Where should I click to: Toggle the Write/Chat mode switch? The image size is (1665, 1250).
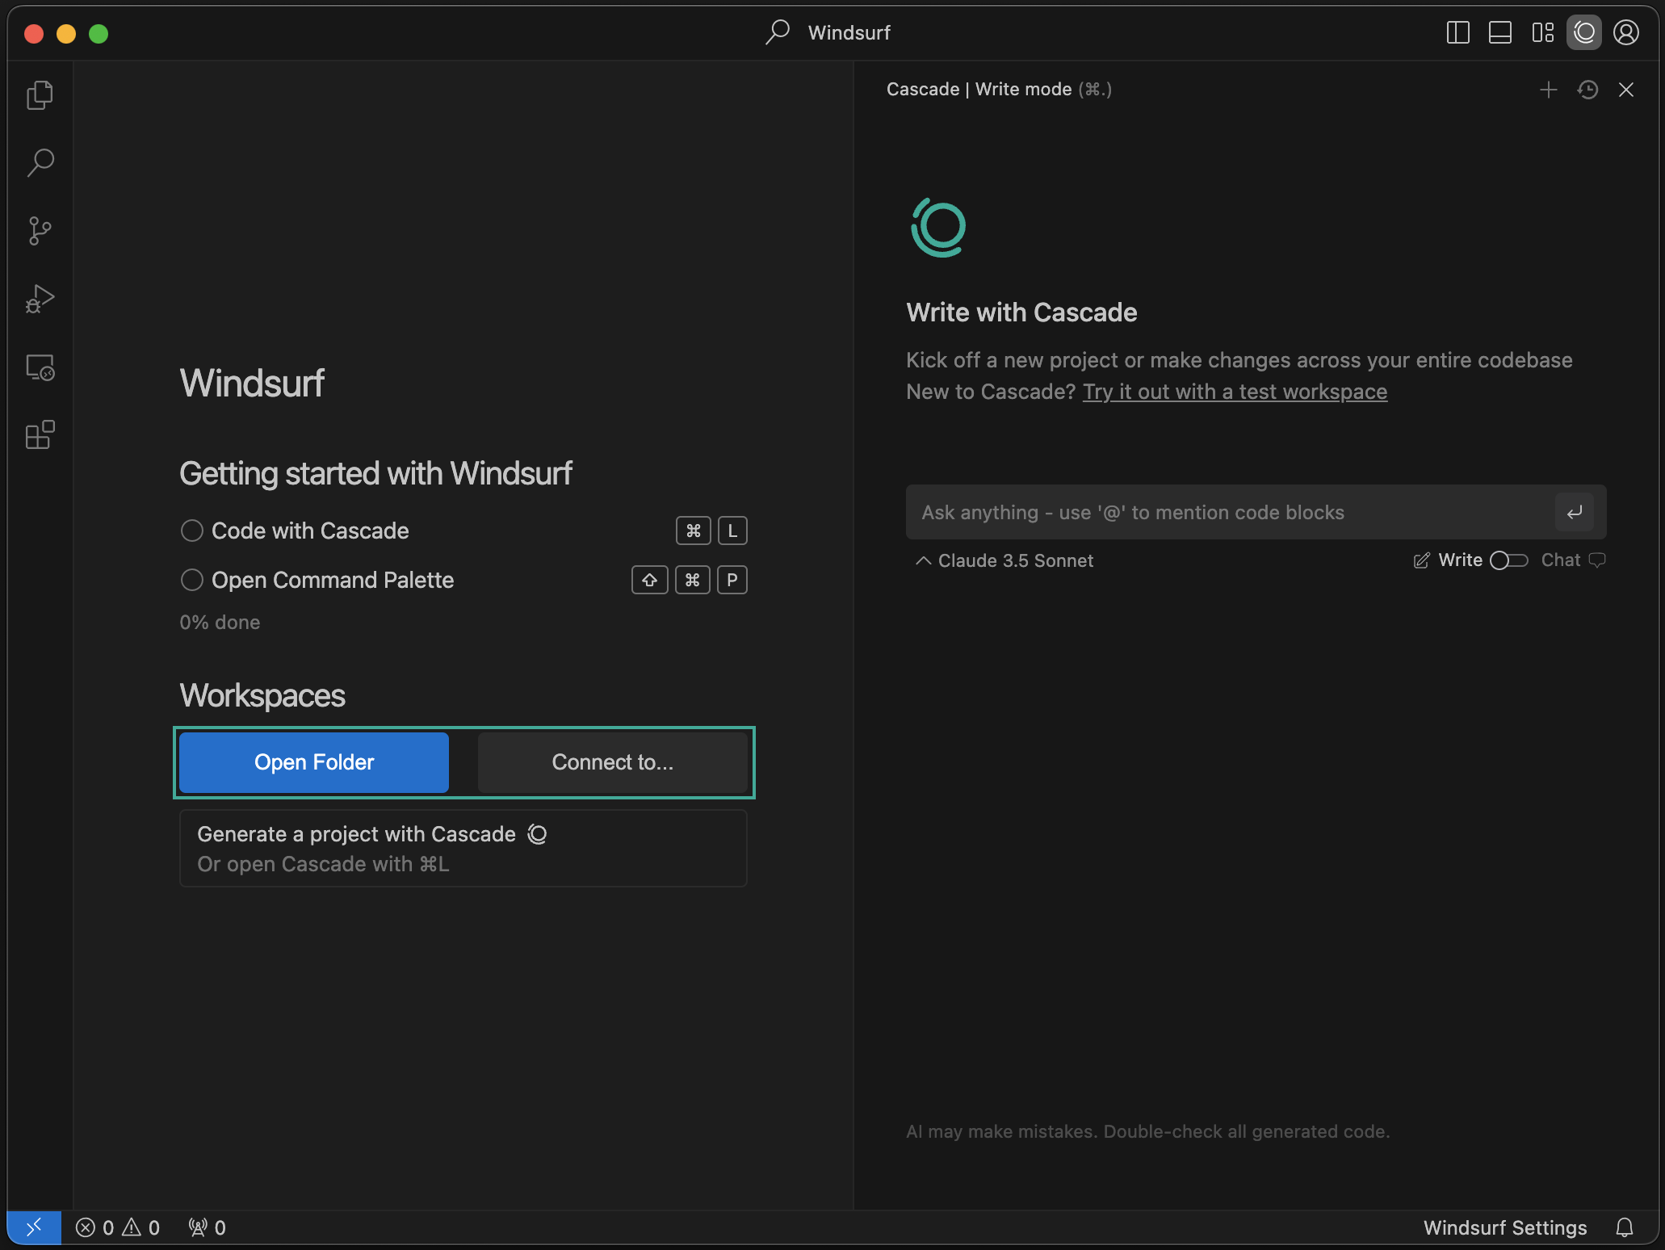1508,560
